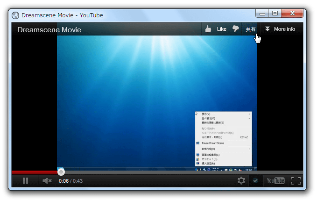
Task: Expand More info with the double-arrow icon
Action: pos(267,29)
